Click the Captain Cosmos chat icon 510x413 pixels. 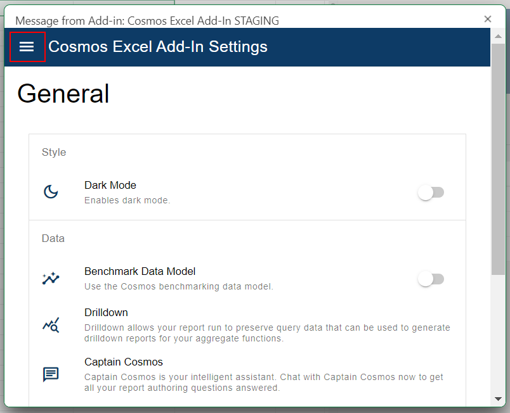[x=51, y=374]
